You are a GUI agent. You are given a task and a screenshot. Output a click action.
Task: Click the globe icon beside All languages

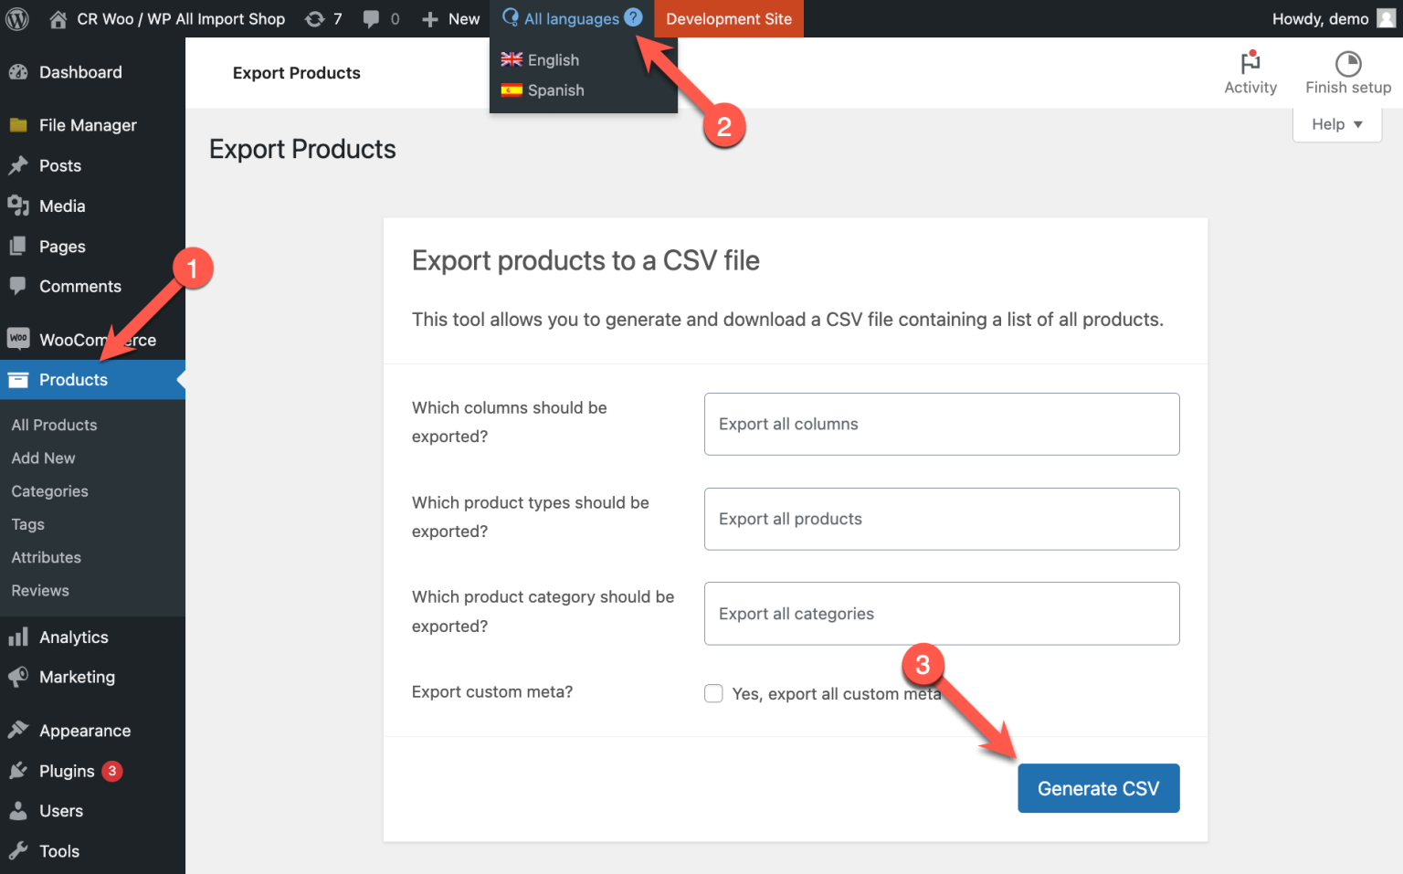[512, 18]
